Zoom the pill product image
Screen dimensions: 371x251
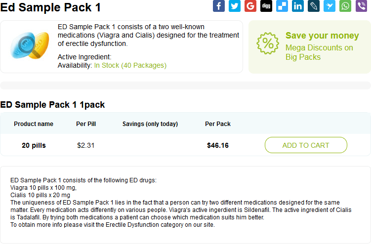point(30,45)
